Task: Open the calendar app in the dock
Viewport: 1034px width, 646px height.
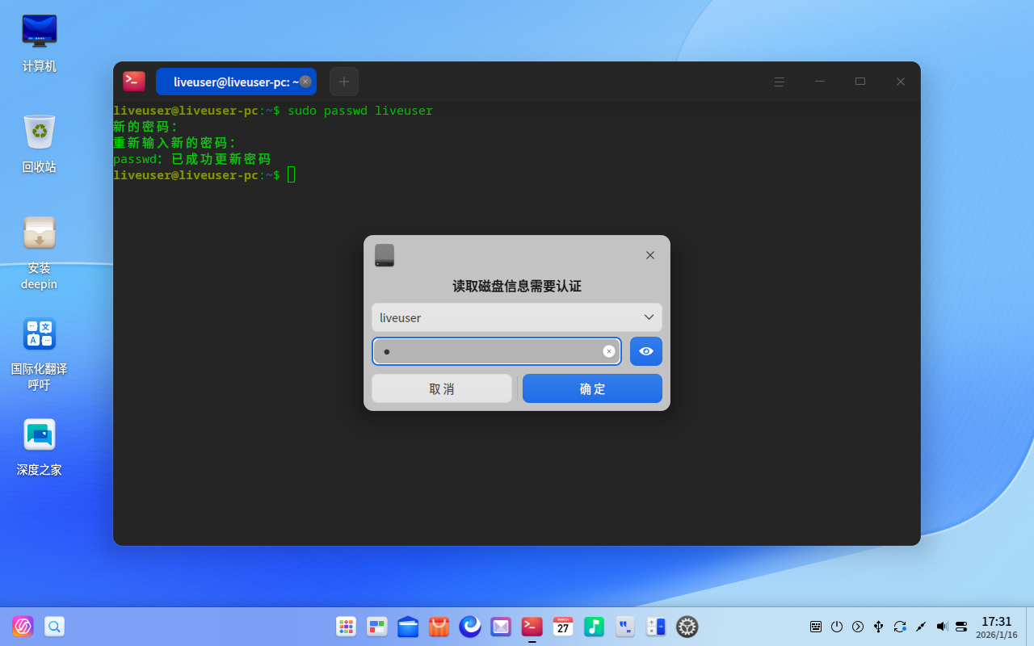Action: pyautogui.click(x=563, y=627)
